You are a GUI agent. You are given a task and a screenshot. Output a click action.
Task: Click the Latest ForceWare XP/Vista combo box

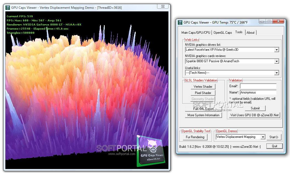click(232, 50)
